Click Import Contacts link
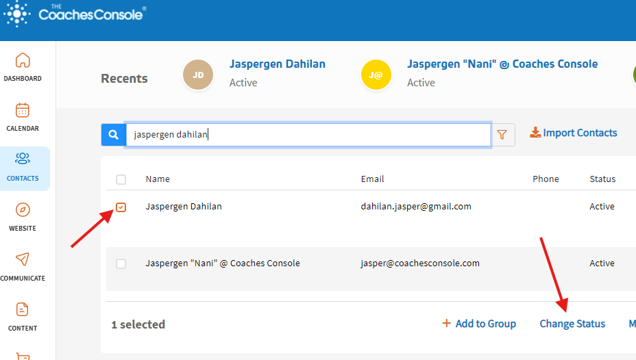The width and height of the screenshot is (636, 360). 574,133
